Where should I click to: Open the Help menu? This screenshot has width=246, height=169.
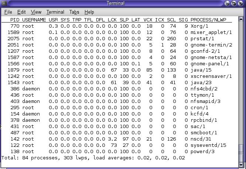(x=89, y=12)
